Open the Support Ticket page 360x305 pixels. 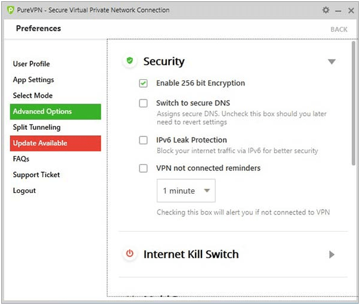click(x=36, y=175)
